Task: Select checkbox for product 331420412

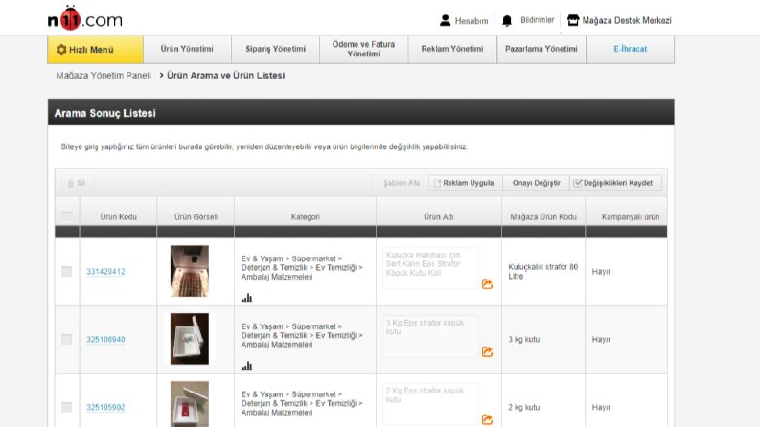Action: pyautogui.click(x=66, y=272)
